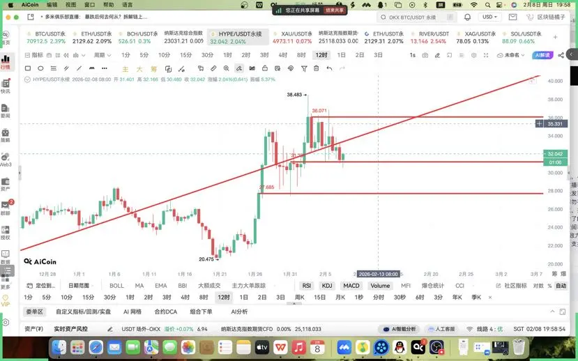Image resolution: width=578 pixels, height=361 pixels.
Task: Expand the right side panel arrow
Action: pos(572,54)
